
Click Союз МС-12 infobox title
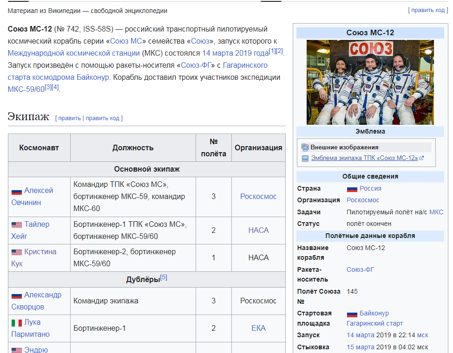pos(370,33)
